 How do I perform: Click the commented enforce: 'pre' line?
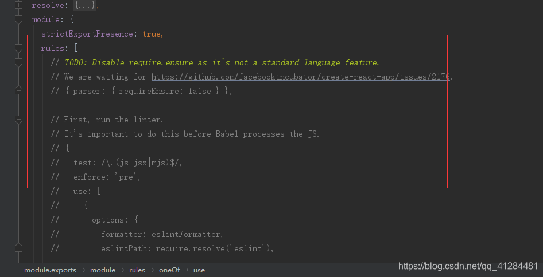(x=96, y=177)
